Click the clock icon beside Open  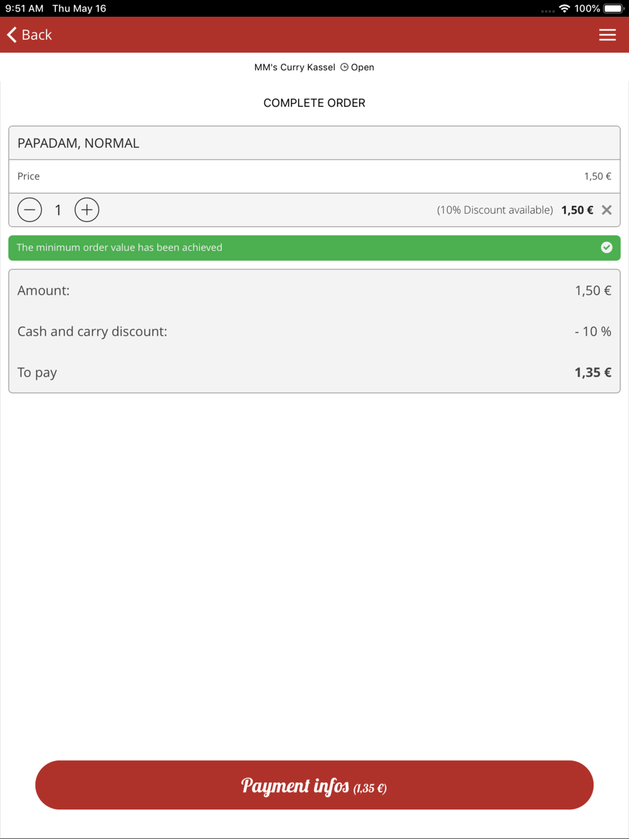(x=344, y=67)
